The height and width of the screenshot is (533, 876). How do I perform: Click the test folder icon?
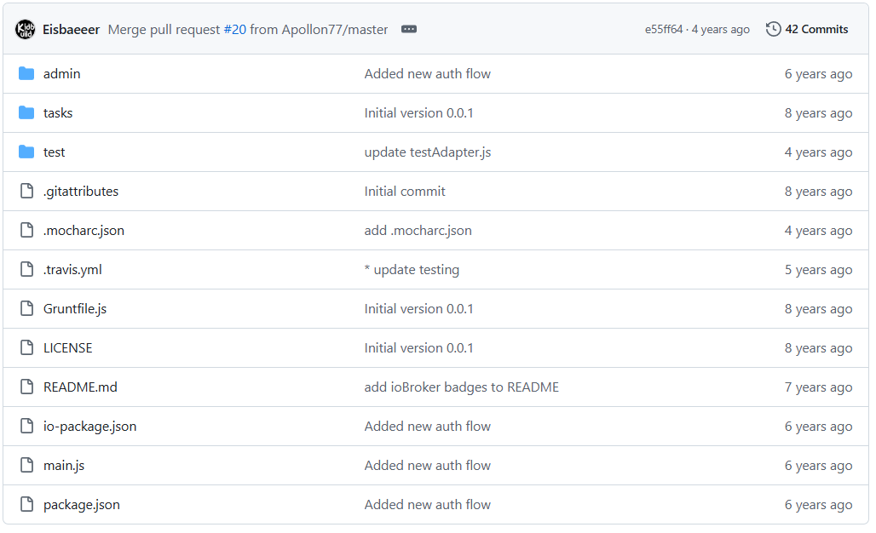[26, 152]
